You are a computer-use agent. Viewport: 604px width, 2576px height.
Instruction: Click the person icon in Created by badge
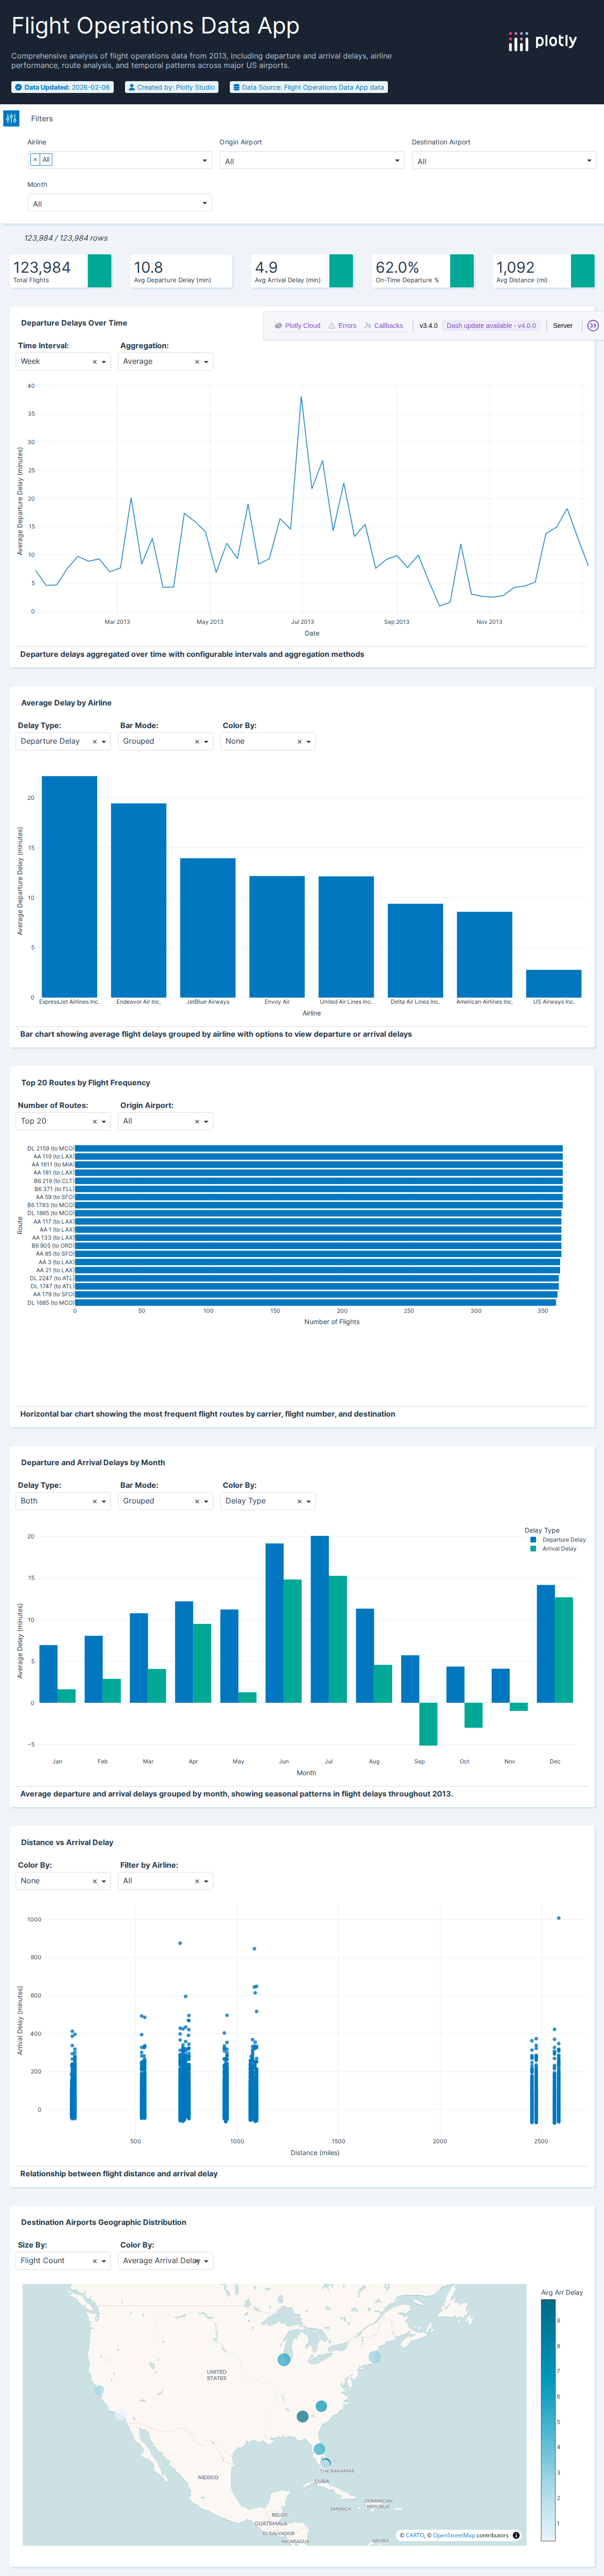coord(131,87)
